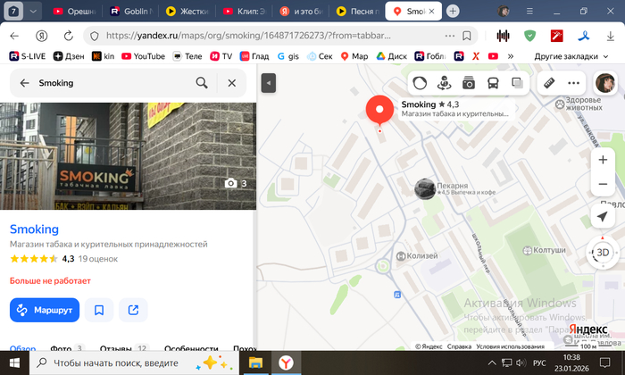Click the my-location arrow button
This screenshot has height=375, width=625.
pyautogui.click(x=604, y=218)
